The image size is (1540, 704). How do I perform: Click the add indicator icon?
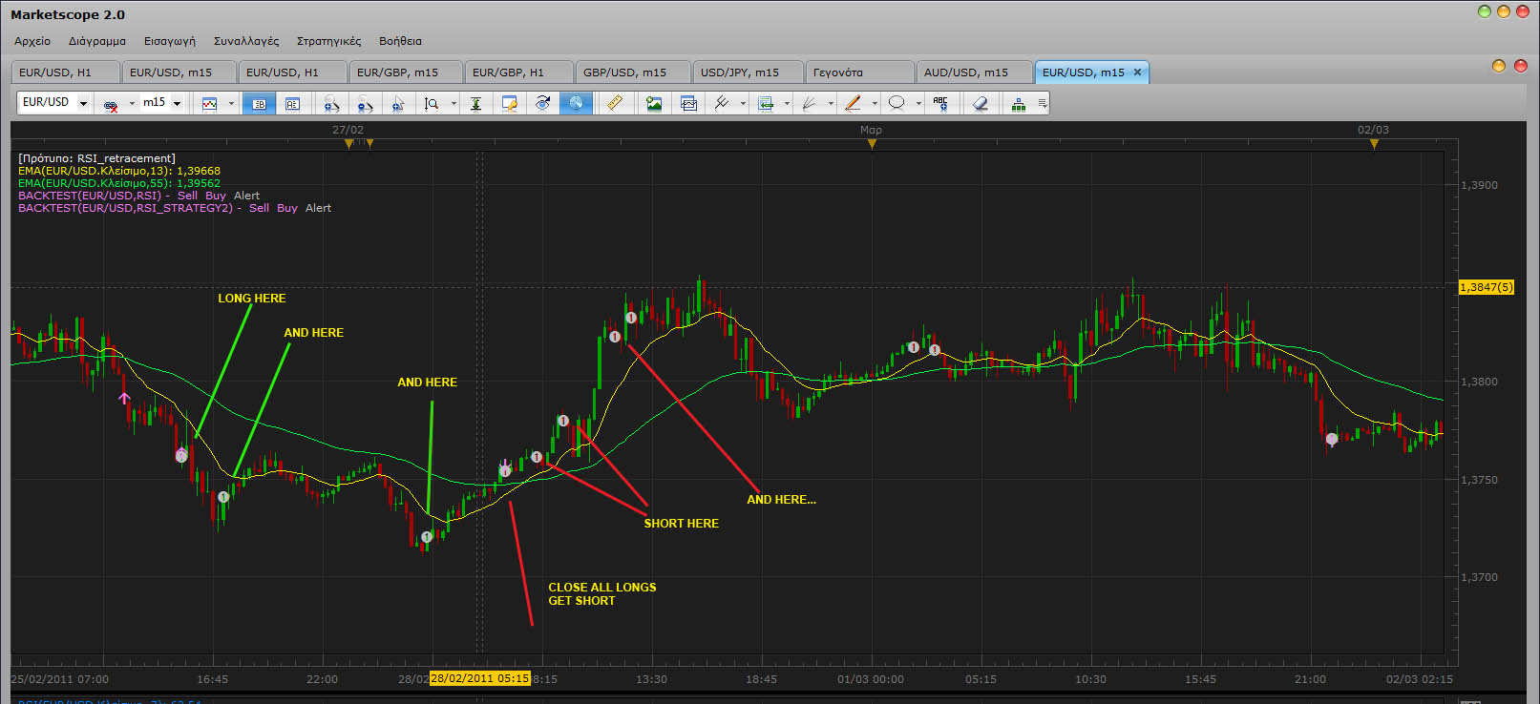coord(766,103)
